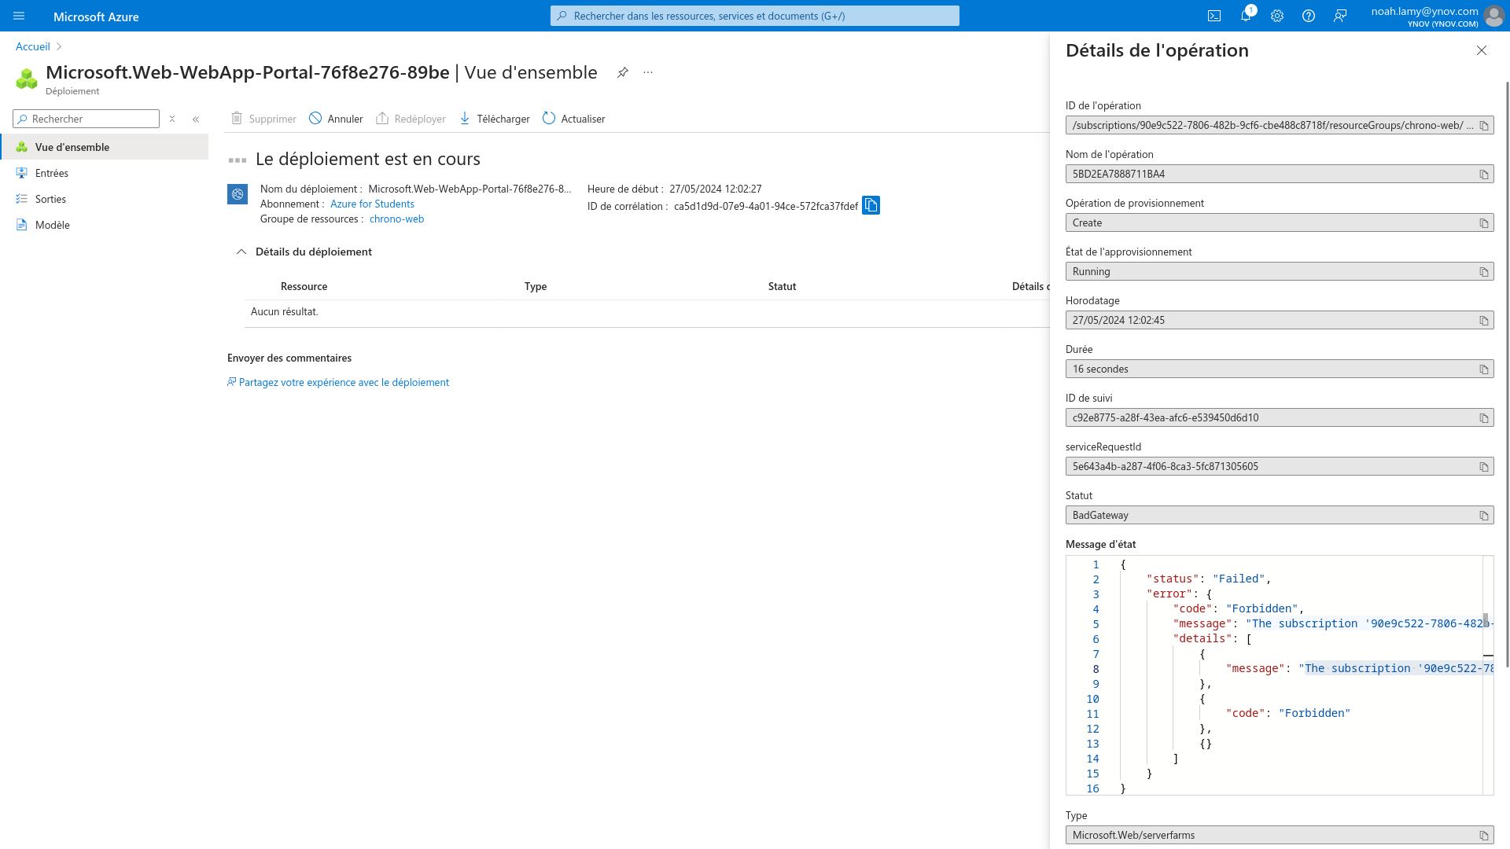Expand the operation ID field details
The image size is (1510, 849).
click(1470, 125)
